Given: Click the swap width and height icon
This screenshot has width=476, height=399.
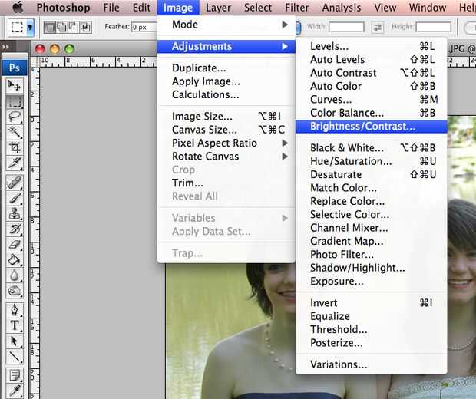Looking at the screenshot, I should (377, 28).
